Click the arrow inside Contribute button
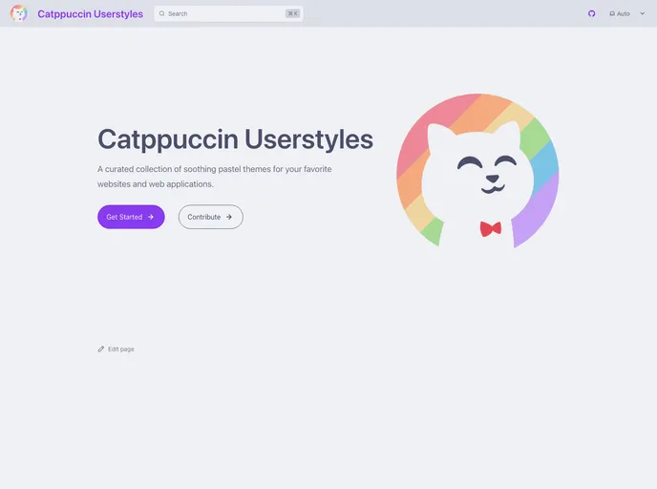Viewport: 657px width, 489px height. pyautogui.click(x=229, y=217)
